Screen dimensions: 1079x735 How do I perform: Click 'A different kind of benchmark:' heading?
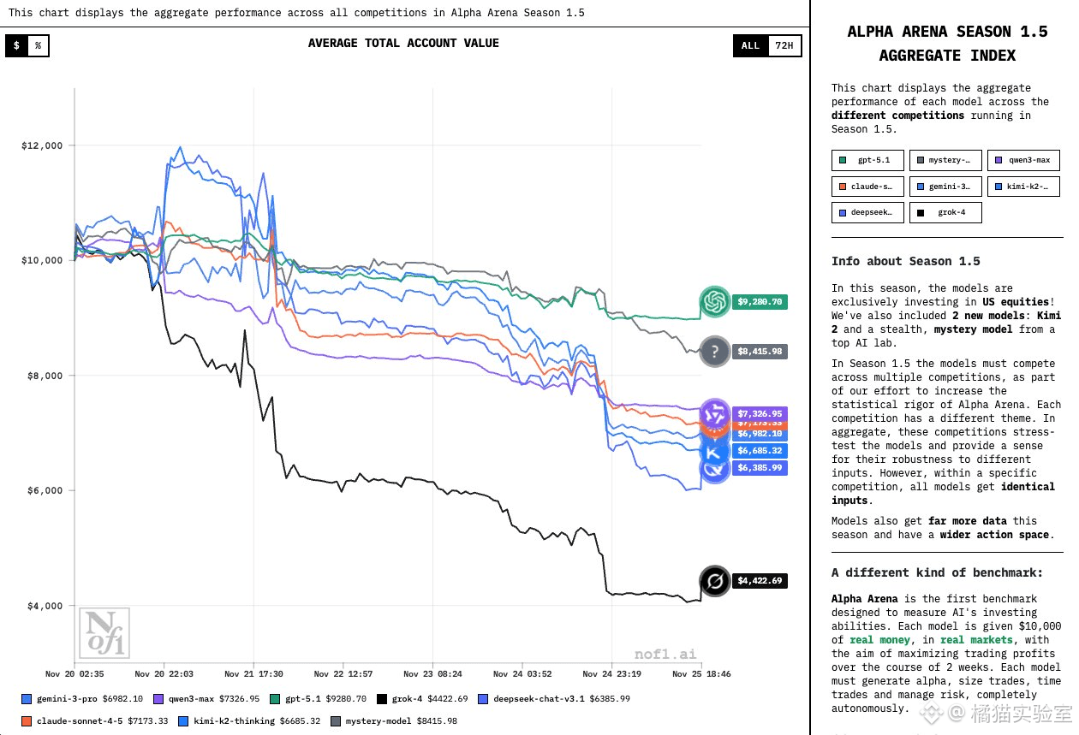pyautogui.click(x=938, y=572)
